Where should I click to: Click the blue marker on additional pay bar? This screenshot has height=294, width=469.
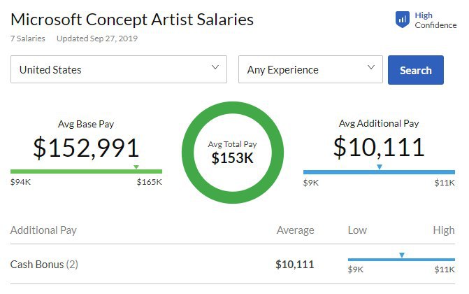pyautogui.click(x=380, y=167)
